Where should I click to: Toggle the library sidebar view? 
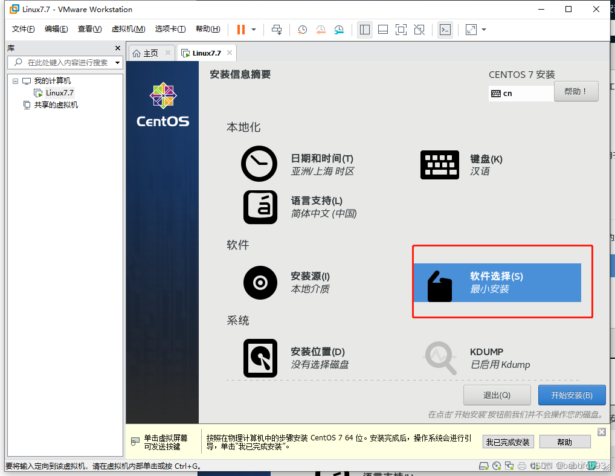click(x=365, y=30)
